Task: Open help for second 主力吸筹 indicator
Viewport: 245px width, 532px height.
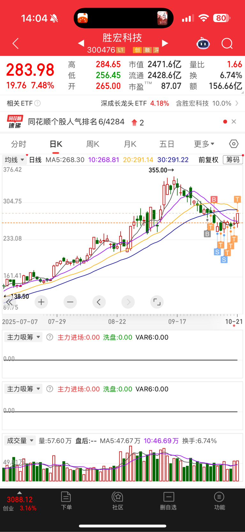Action: (x=50, y=389)
